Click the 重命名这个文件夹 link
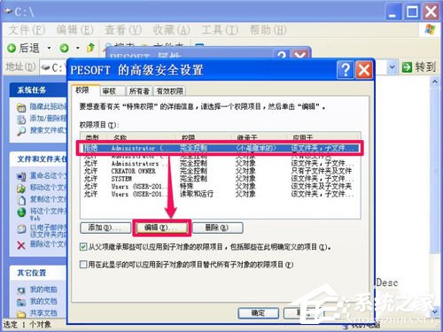The image size is (443, 332). [48, 176]
